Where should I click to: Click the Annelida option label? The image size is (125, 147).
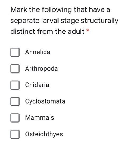pyautogui.click(x=38, y=52)
